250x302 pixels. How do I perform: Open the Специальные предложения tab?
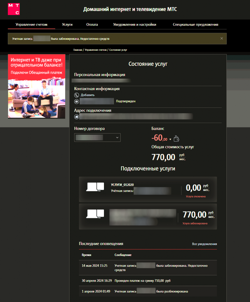196,25
